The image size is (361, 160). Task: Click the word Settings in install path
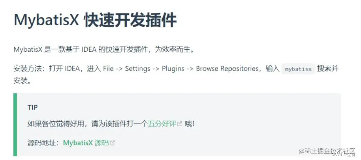coord(138,69)
